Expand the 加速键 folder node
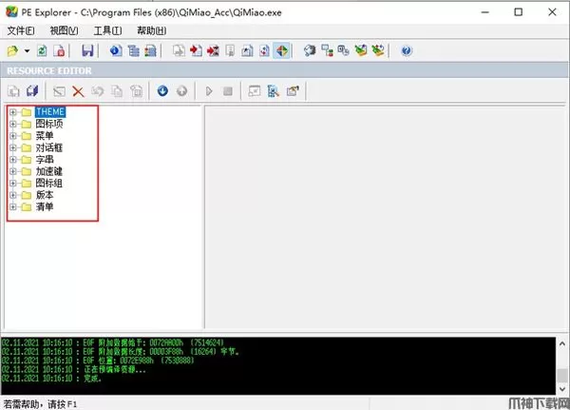The height and width of the screenshot is (410, 570). [x=13, y=171]
